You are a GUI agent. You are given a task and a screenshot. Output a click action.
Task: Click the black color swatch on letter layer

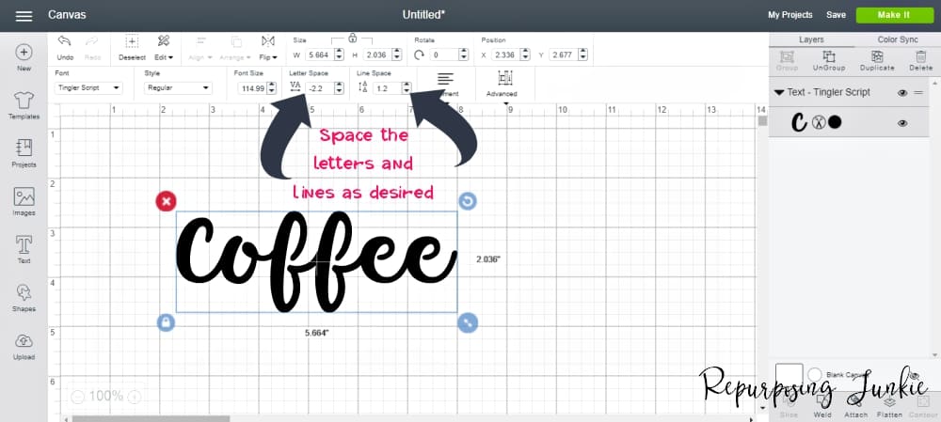click(x=835, y=123)
